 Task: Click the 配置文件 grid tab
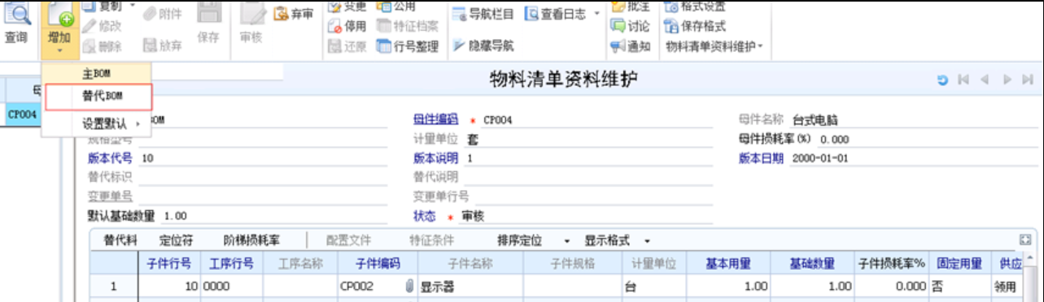(348, 241)
